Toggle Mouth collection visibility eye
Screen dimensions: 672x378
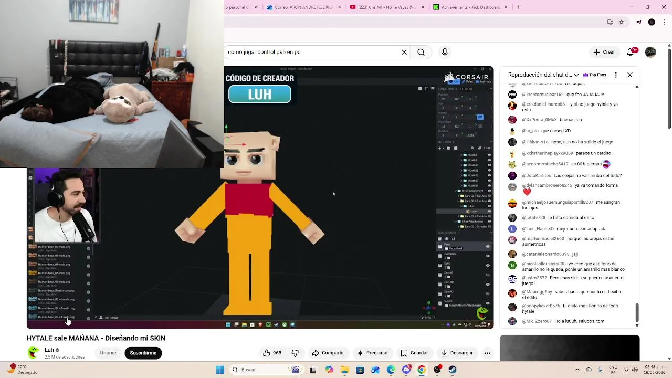(x=488, y=303)
